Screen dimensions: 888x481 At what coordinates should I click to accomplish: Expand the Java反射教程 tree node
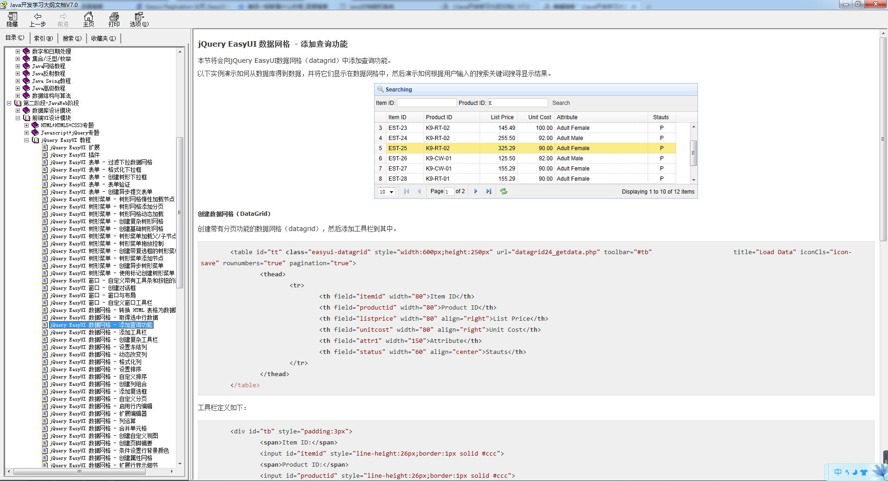[x=18, y=73]
